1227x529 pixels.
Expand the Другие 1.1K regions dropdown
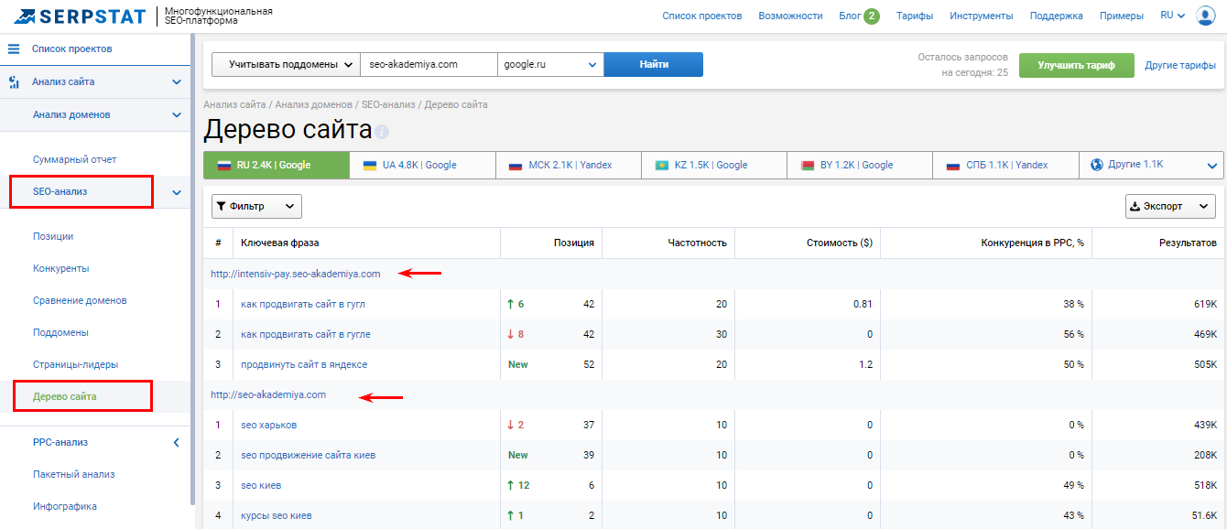click(x=1213, y=166)
